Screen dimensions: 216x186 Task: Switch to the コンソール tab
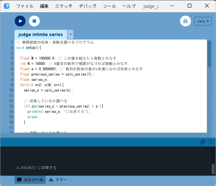[30, 179]
